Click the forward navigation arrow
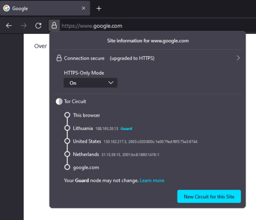This screenshot has width=256, height=220. click(x=23, y=26)
